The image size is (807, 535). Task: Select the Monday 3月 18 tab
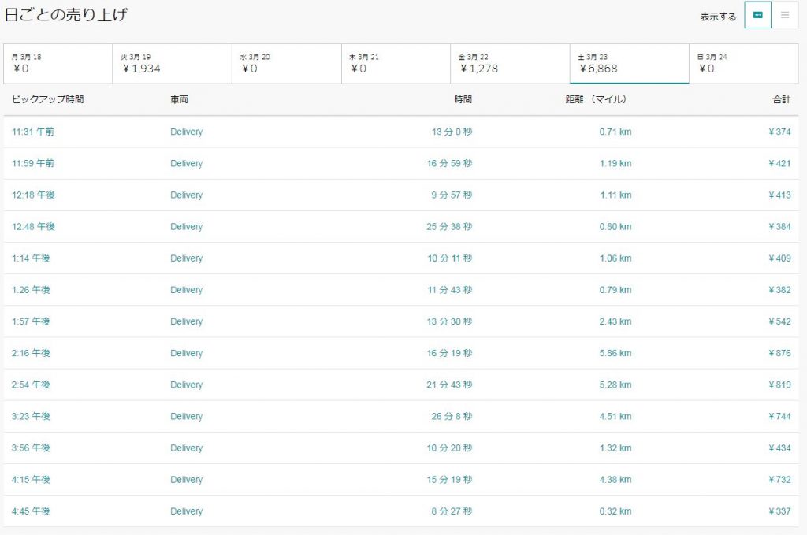pos(58,63)
